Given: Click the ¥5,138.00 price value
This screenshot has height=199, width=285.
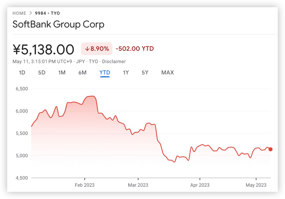Looking at the screenshot, I should click(43, 50).
